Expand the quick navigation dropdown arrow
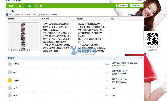This screenshot has width=167, height=101. point(142,6)
